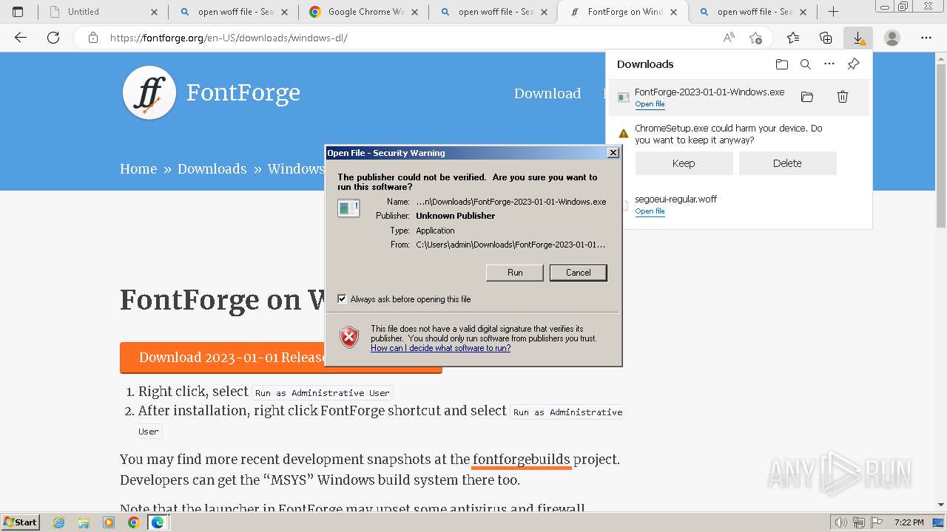Switch to the Untitled tab
This screenshot has width=947, height=532.
[102, 12]
